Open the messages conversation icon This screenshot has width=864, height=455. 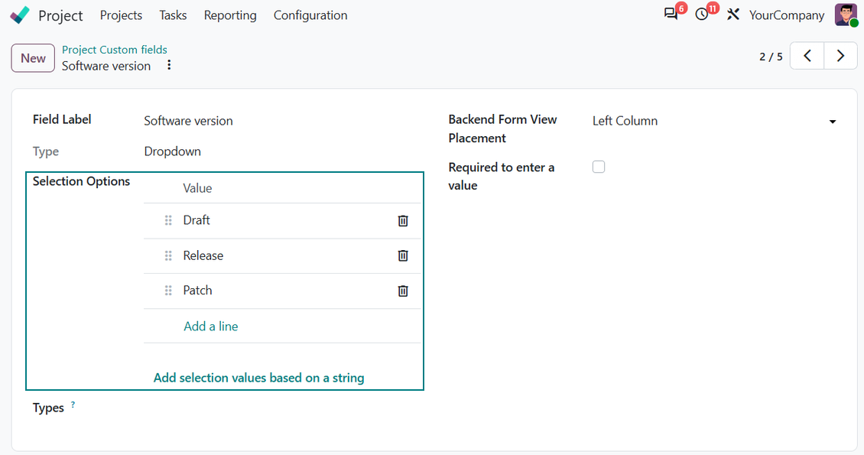coord(671,15)
